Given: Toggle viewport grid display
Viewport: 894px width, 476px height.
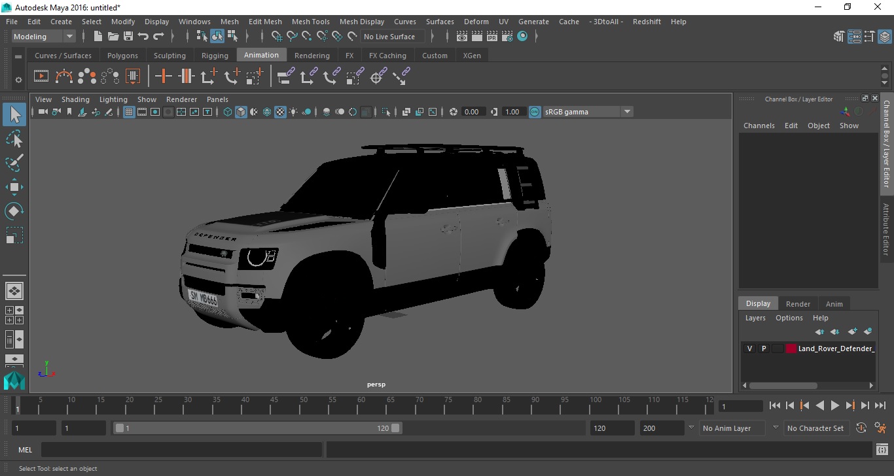Looking at the screenshot, I should click(129, 112).
